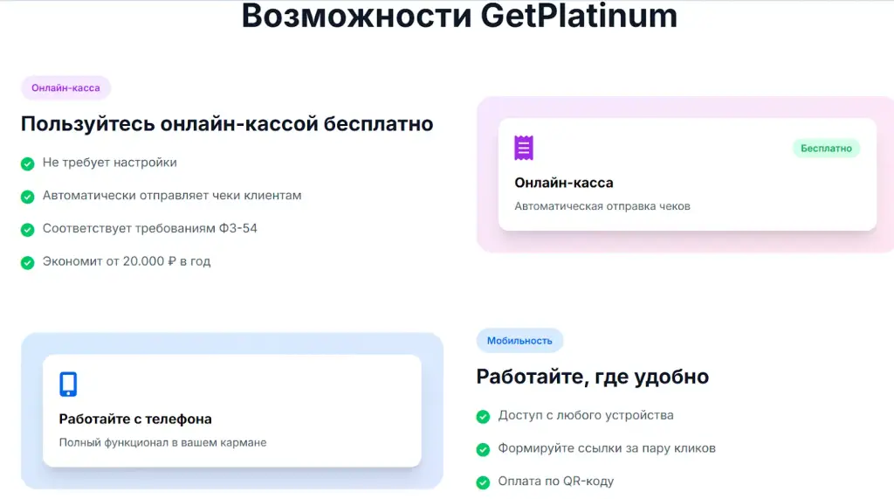
Task: Click text Полный функционал в вашем кармане
Action: [162, 442]
